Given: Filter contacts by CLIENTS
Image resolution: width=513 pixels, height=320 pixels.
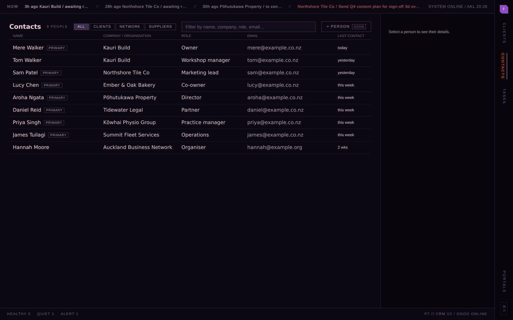Looking at the screenshot, I should 102,27.
